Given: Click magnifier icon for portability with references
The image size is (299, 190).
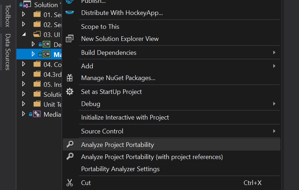Looking at the screenshot, I should tap(70, 157).
